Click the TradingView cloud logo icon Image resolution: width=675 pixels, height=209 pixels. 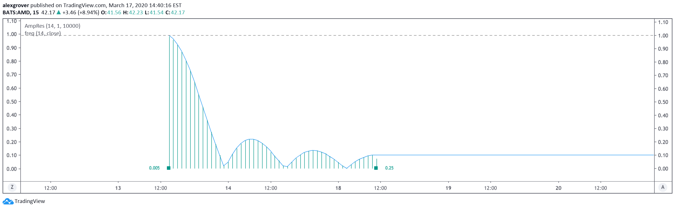[x=8, y=201]
